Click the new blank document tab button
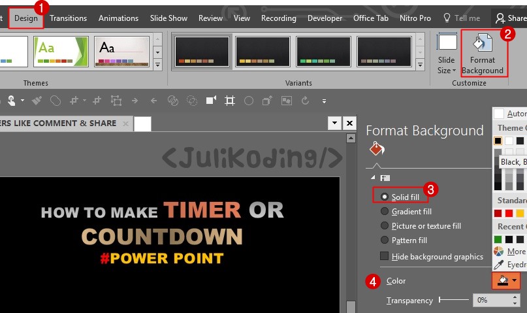 pos(142,124)
